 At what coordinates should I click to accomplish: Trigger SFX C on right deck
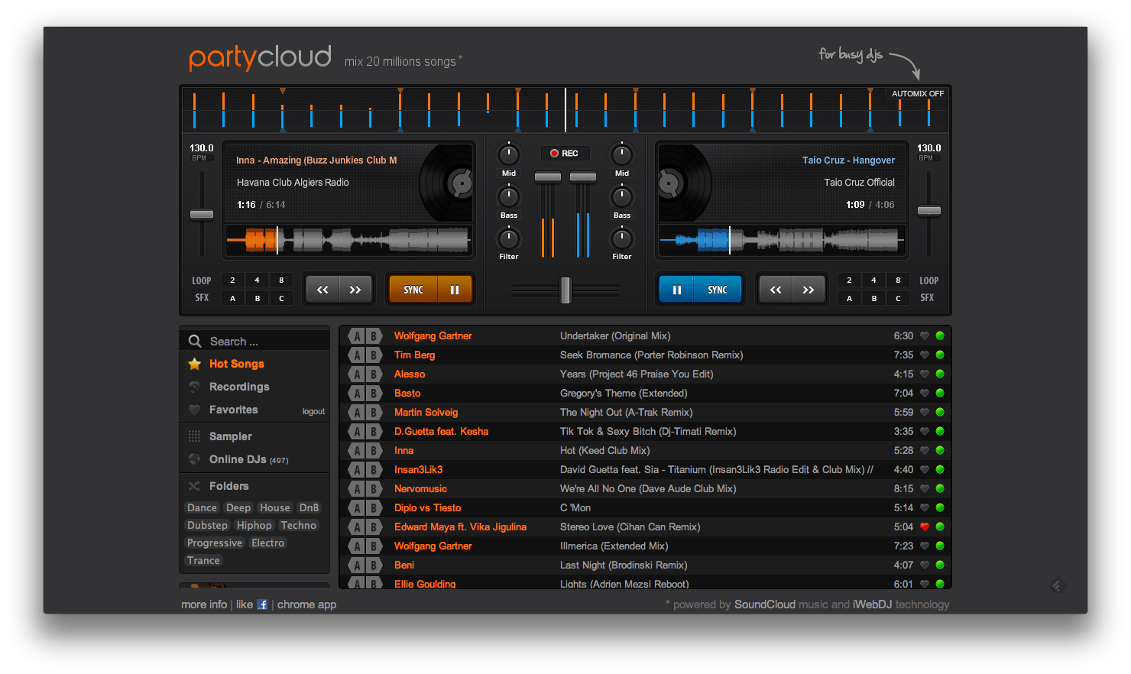coord(898,298)
